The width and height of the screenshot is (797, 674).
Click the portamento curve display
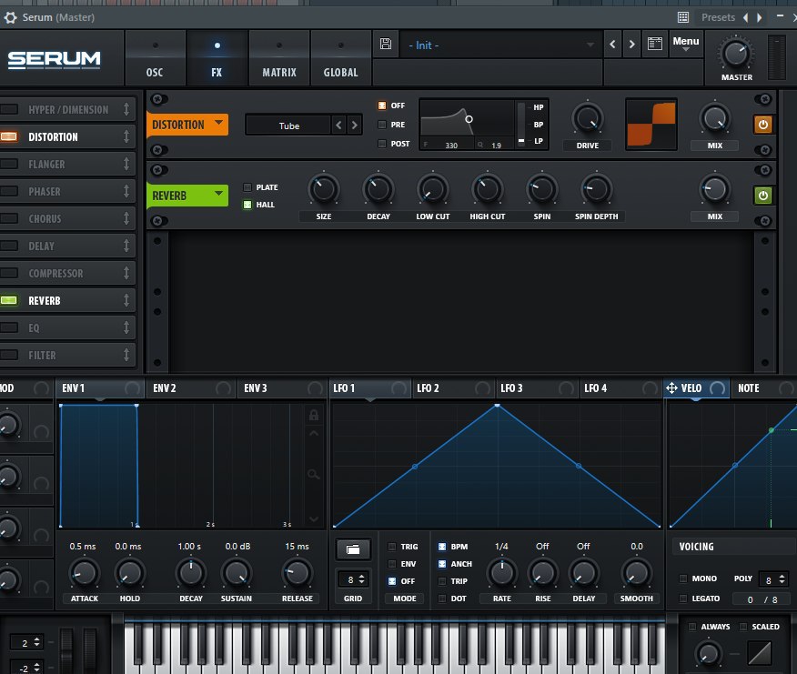(760, 653)
